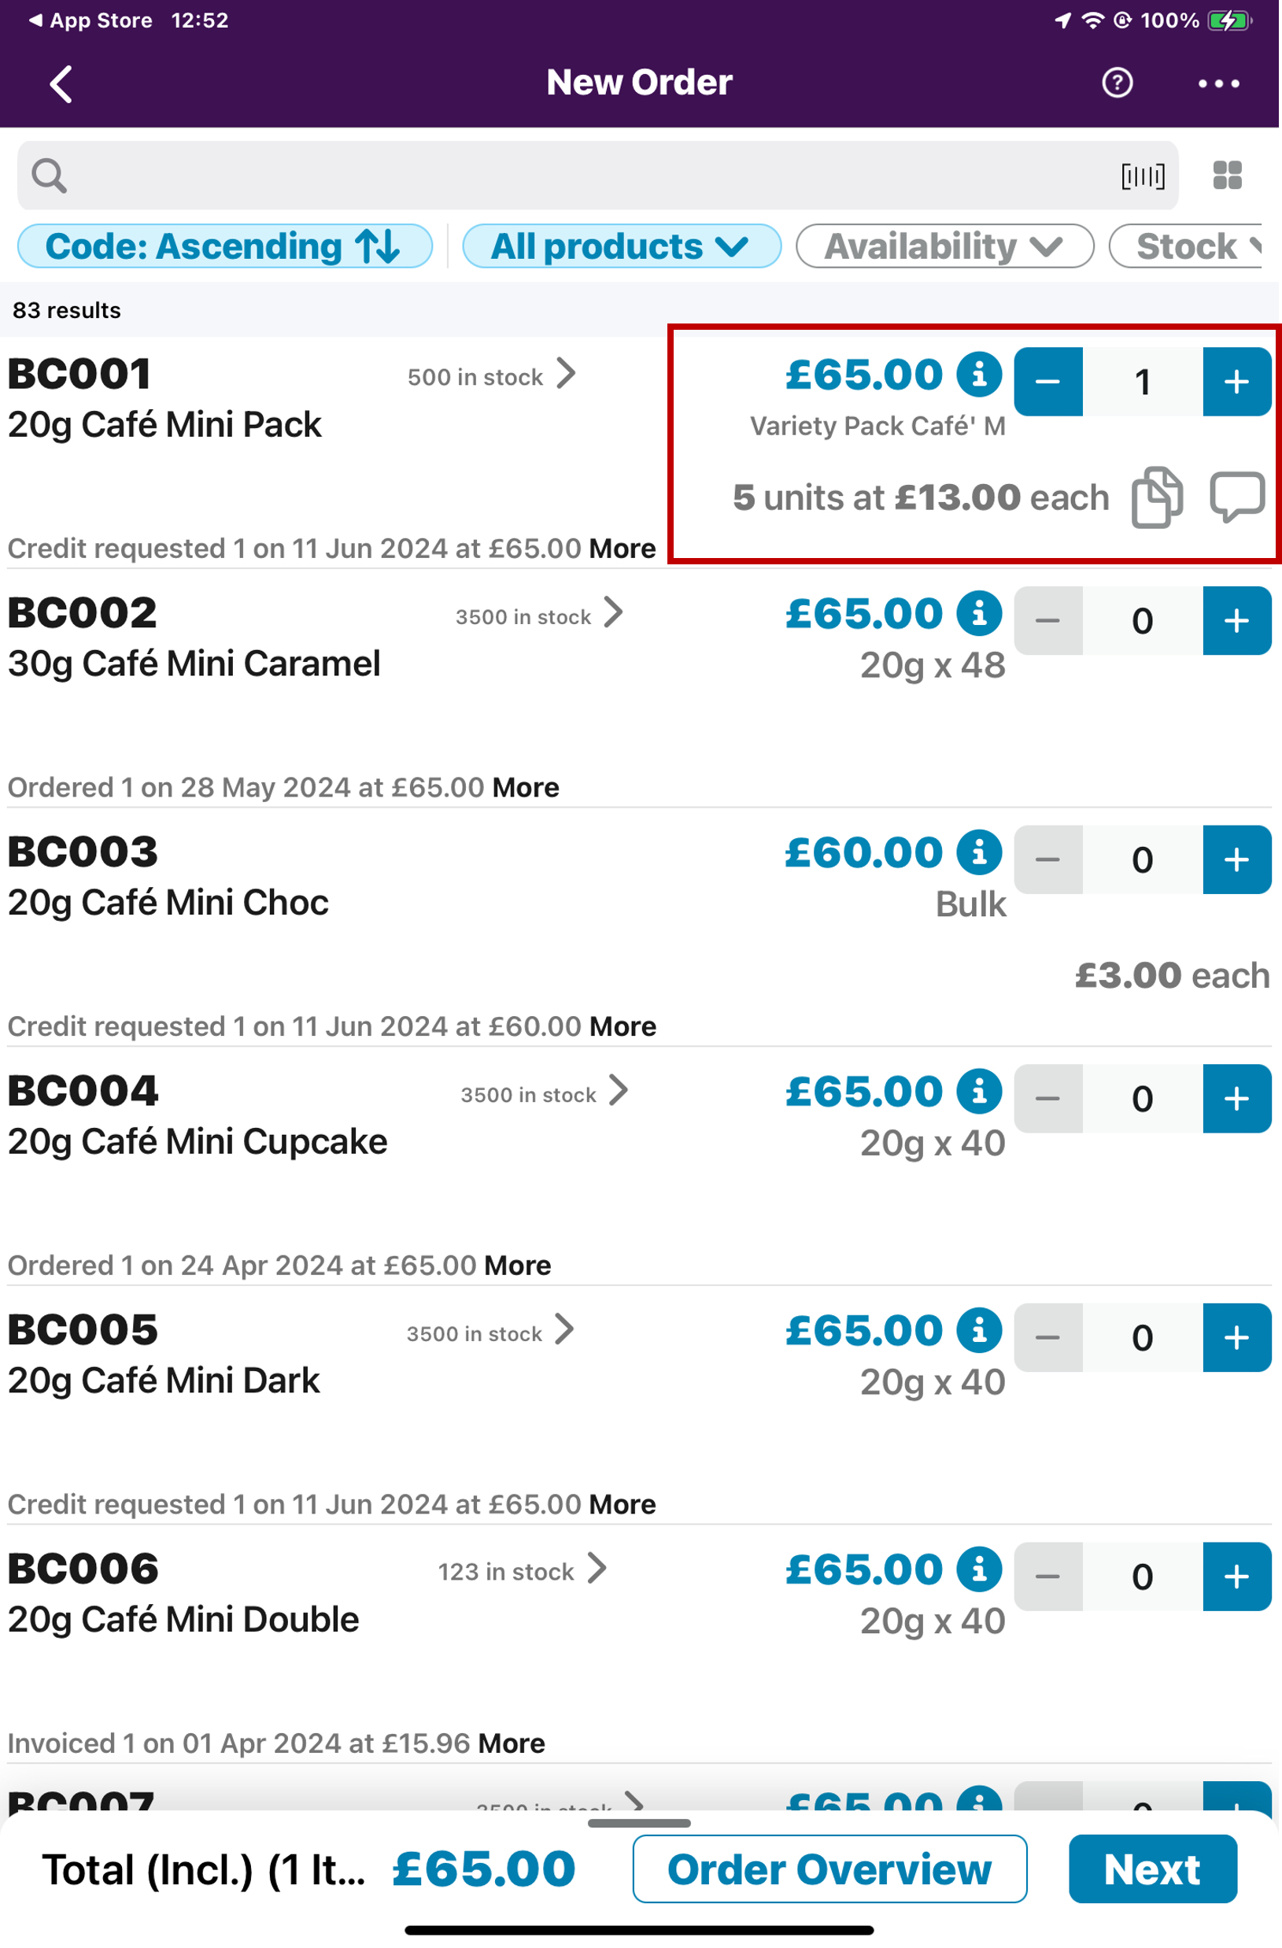Tap More link on BC002 order history
The width and height of the screenshot is (1282, 1948).
pyautogui.click(x=526, y=787)
